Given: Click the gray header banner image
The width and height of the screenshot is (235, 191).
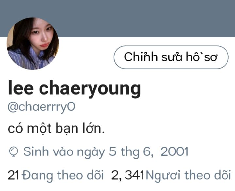Looking at the screenshot, I should point(118,18).
